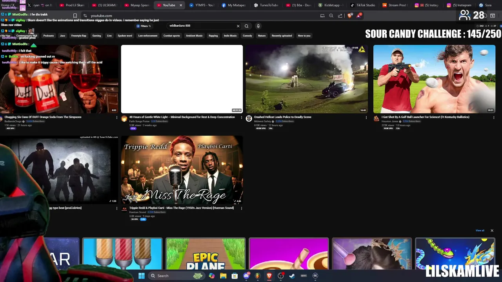
Task: Select the Combat sports filter chip
Action: (172, 36)
